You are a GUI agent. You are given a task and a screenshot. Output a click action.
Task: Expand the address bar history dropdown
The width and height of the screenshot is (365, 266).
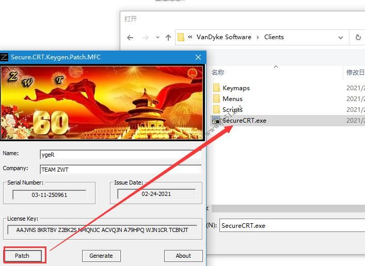tap(341, 38)
